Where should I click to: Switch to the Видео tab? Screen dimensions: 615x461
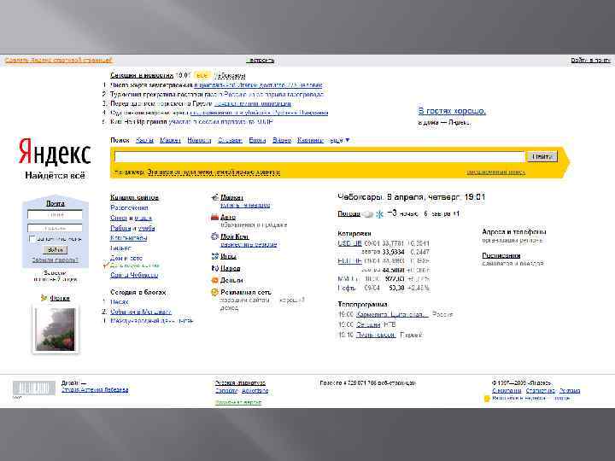(x=282, y=140)
